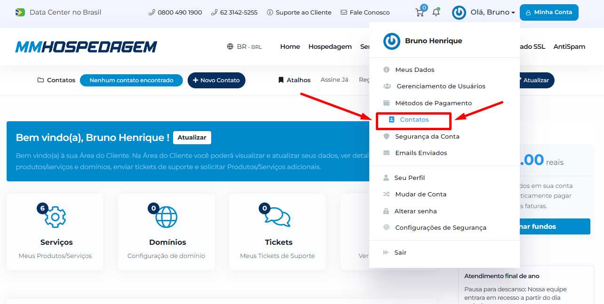Click the Sair logout arrow icon

click(386, 252)
